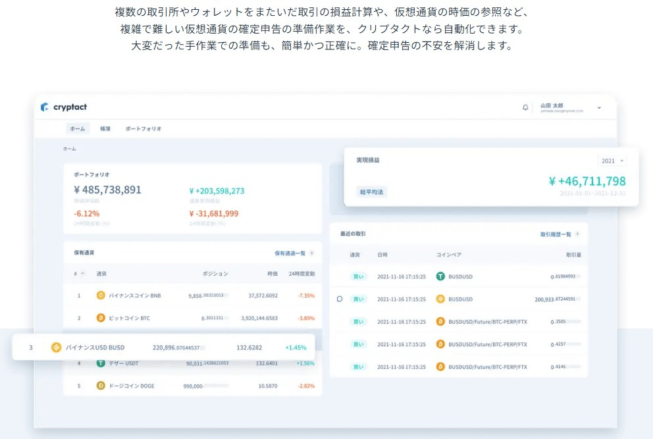653x439 pixels.
Task: Open the 2021 year dropdown
Action: 612,161
